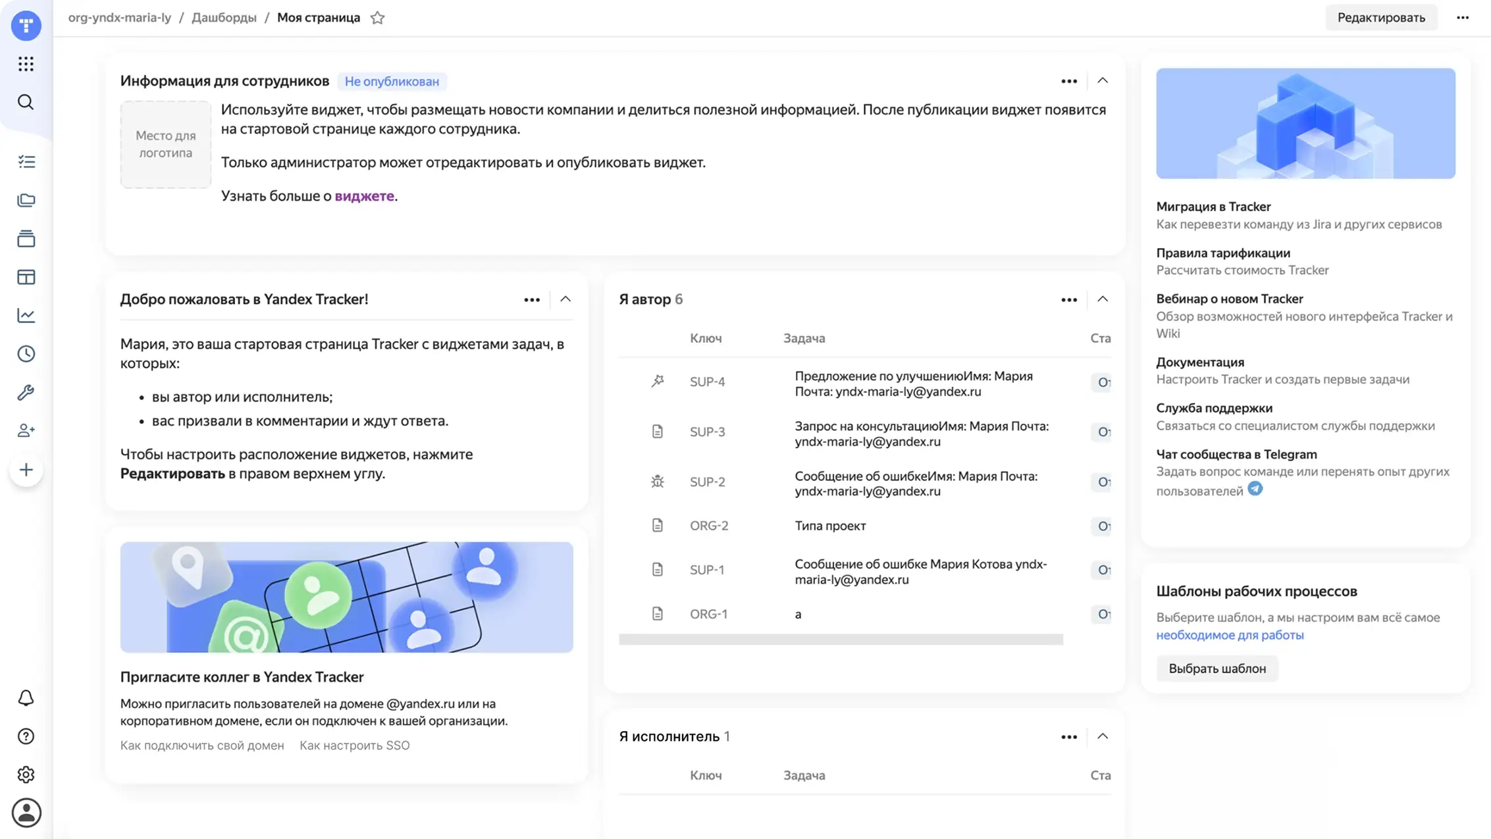
Task: Open the reports chart sidebar icon
Action: coord(26,315)
